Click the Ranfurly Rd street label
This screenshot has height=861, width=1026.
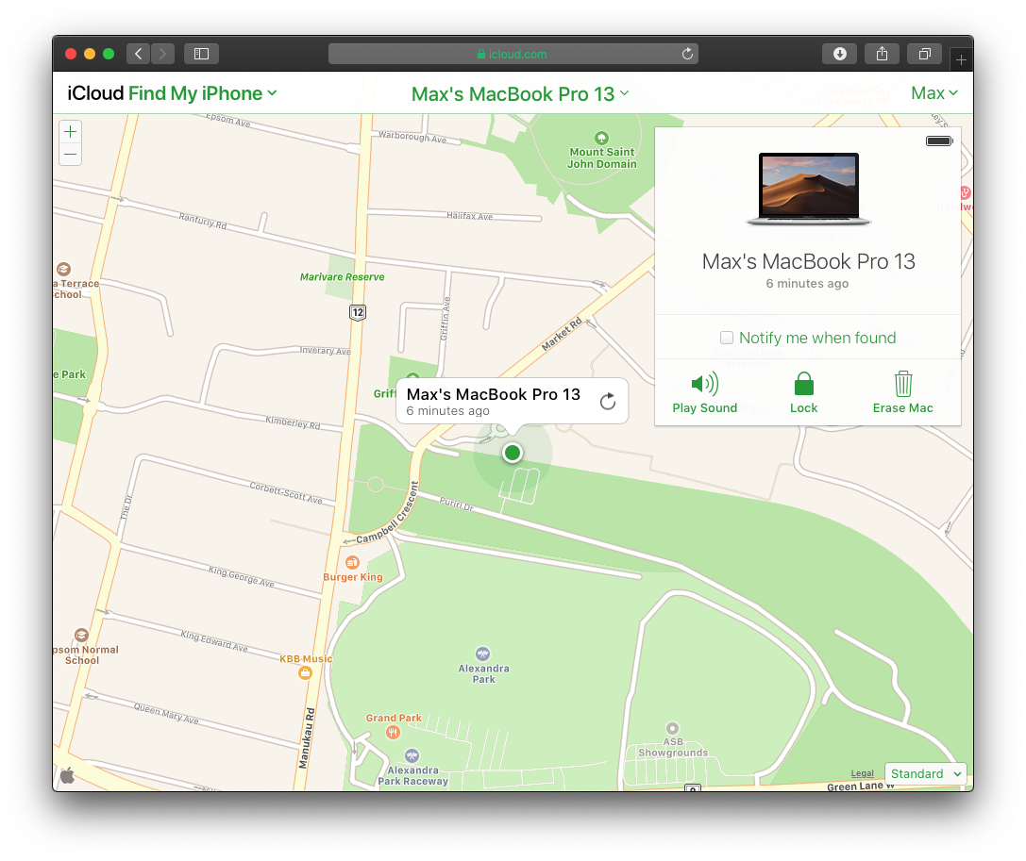203,221
